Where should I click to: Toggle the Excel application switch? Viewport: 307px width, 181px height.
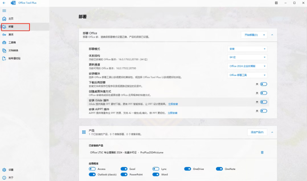coord(124,169)
